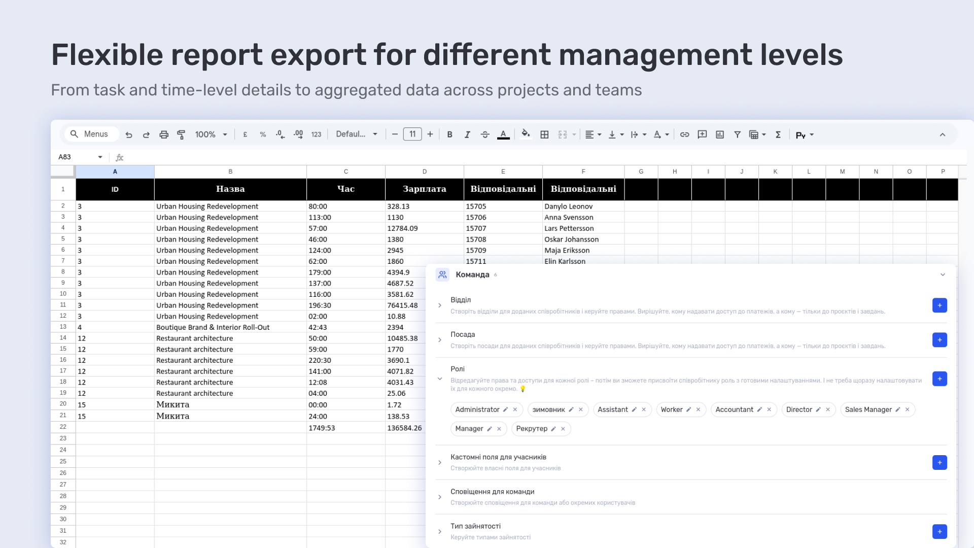Add a new Відділ with plus button
Screen dimensions: 974x548
point(940,305)
